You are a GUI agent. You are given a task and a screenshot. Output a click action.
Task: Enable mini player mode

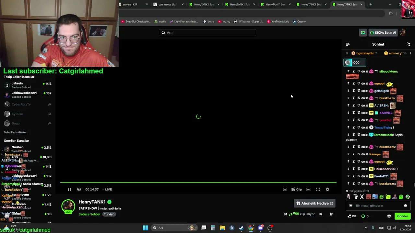click(x=285, y=189)
